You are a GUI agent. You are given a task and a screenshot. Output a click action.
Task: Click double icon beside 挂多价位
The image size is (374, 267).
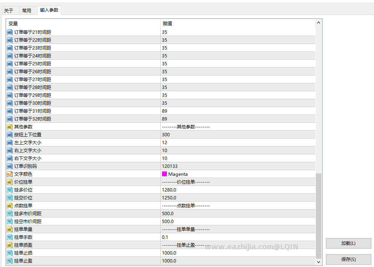9,190
